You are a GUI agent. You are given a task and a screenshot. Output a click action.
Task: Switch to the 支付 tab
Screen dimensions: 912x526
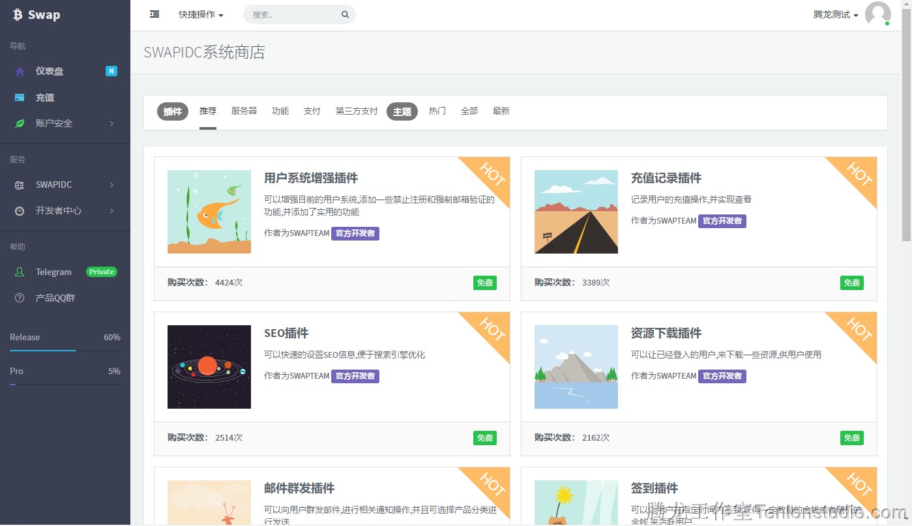[x=312, y=111]
